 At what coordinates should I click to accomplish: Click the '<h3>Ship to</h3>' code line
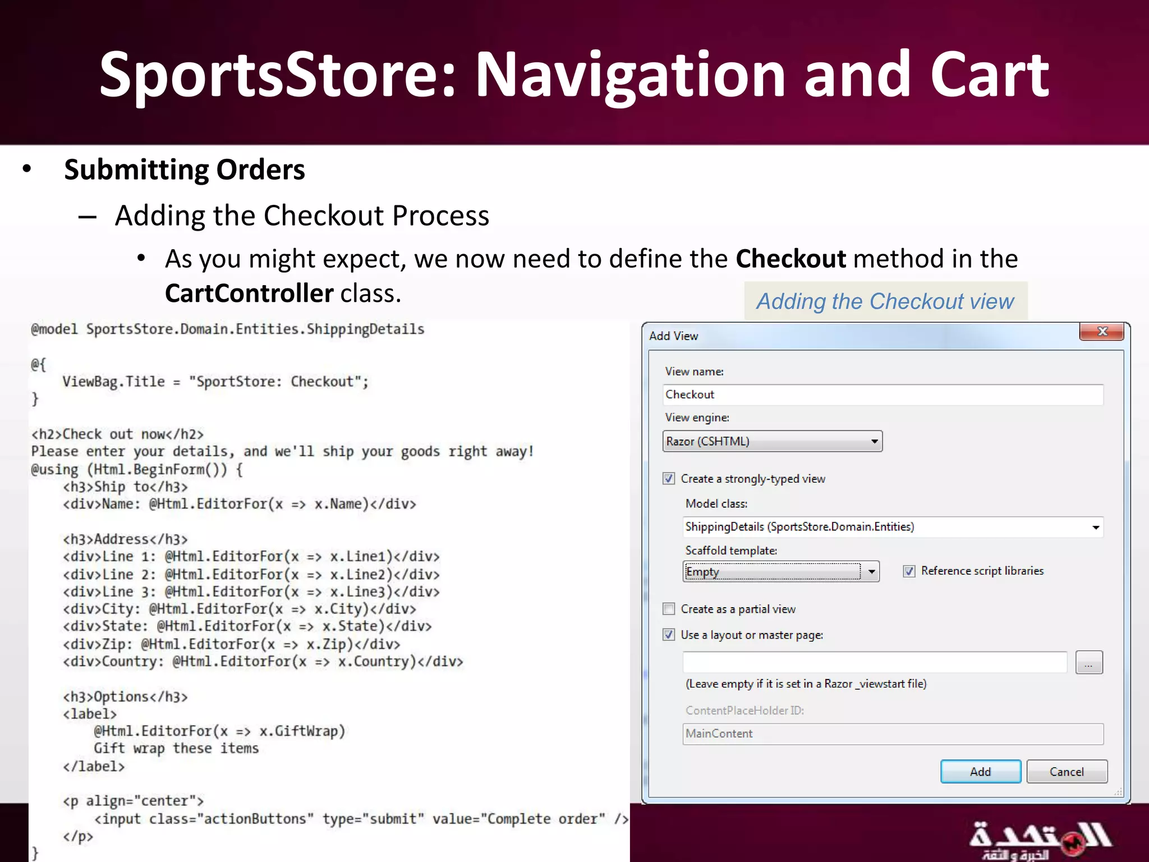(x=125, y=487)
